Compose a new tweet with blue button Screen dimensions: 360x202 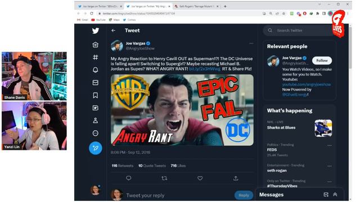96,148
